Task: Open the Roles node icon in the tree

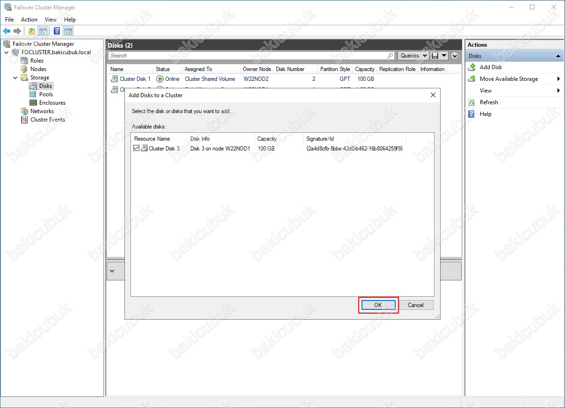Action: tap(24, 61)
